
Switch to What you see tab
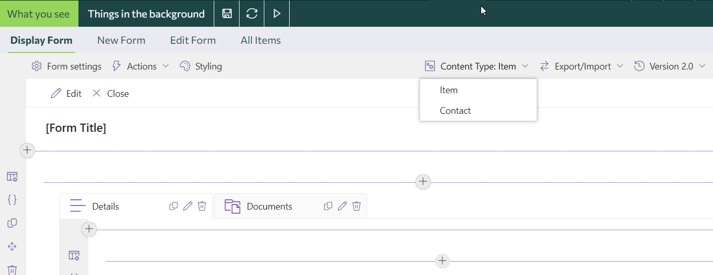point(39,13)
